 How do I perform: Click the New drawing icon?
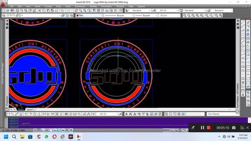coord(4,11)
